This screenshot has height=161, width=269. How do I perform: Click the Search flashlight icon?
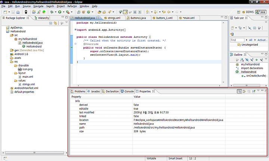109,12
